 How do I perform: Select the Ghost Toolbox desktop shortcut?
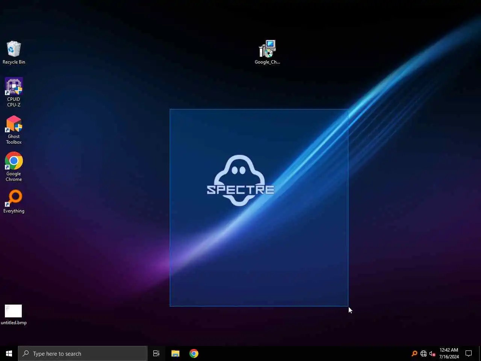point(14,130)
